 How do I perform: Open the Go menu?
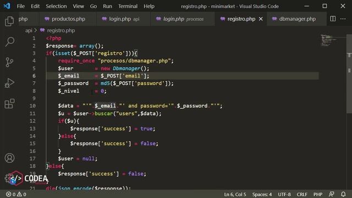pos(94,6)
